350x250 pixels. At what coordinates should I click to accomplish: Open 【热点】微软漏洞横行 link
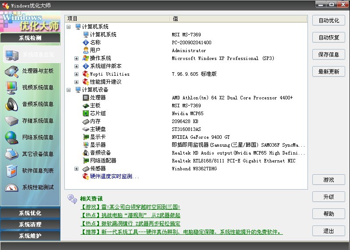pos(130,224)
